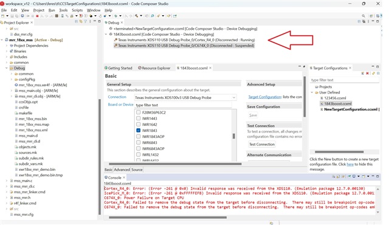
Task: Switch to the Source tab at editor bottom
Action: click(x=137, y=170)
